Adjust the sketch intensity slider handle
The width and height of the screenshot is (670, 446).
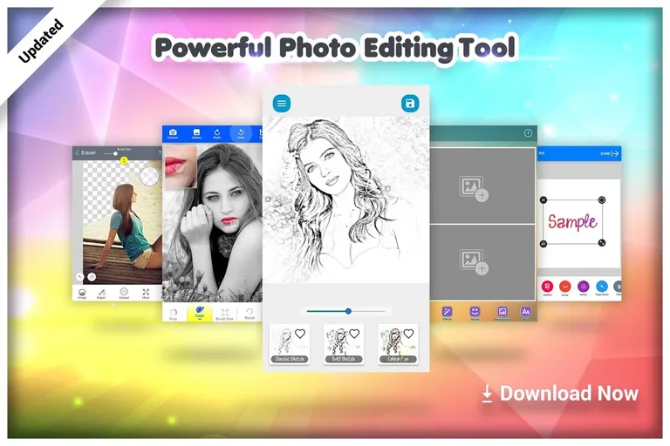(349, 311)
